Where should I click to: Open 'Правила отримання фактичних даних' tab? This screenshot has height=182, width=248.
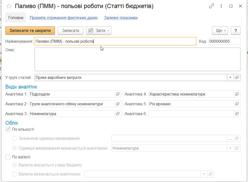point(64,18)
